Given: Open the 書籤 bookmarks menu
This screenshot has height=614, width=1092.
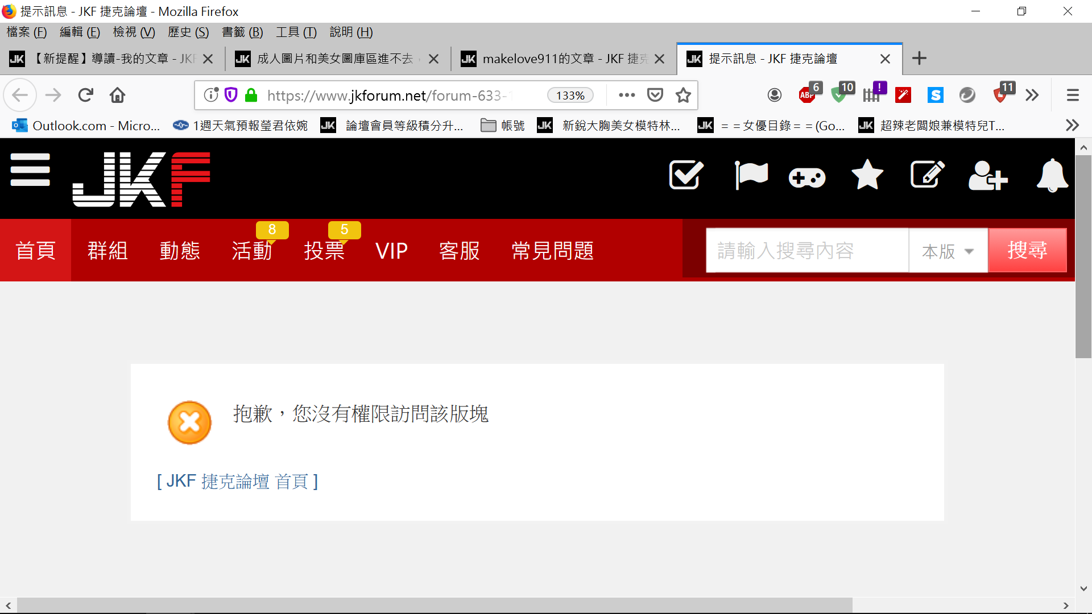Looking at the screenshot, I should (242, 32).
